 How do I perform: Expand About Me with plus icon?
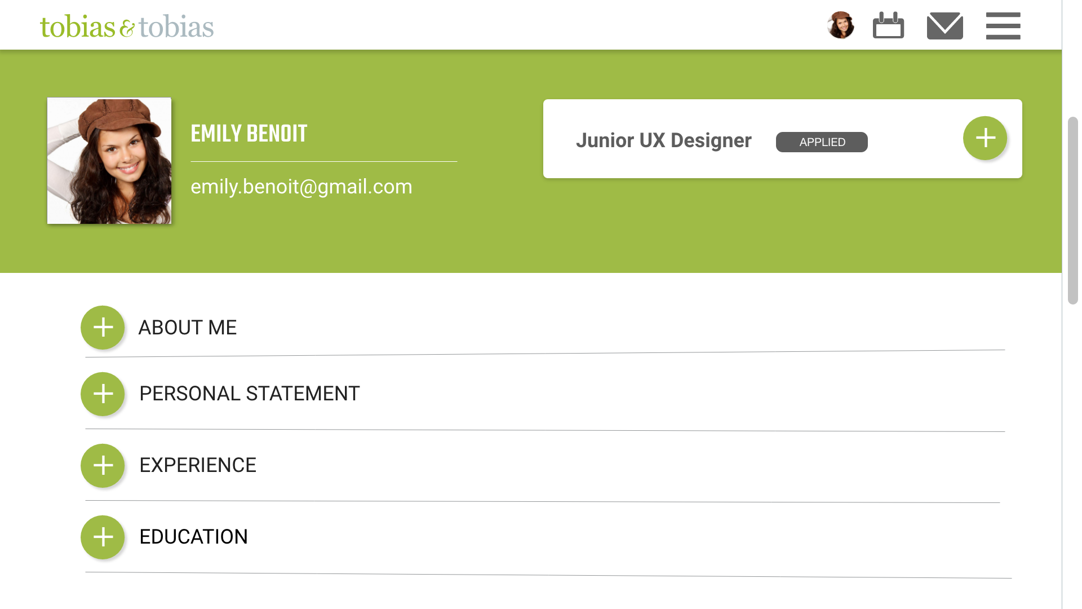pos(103,328)
